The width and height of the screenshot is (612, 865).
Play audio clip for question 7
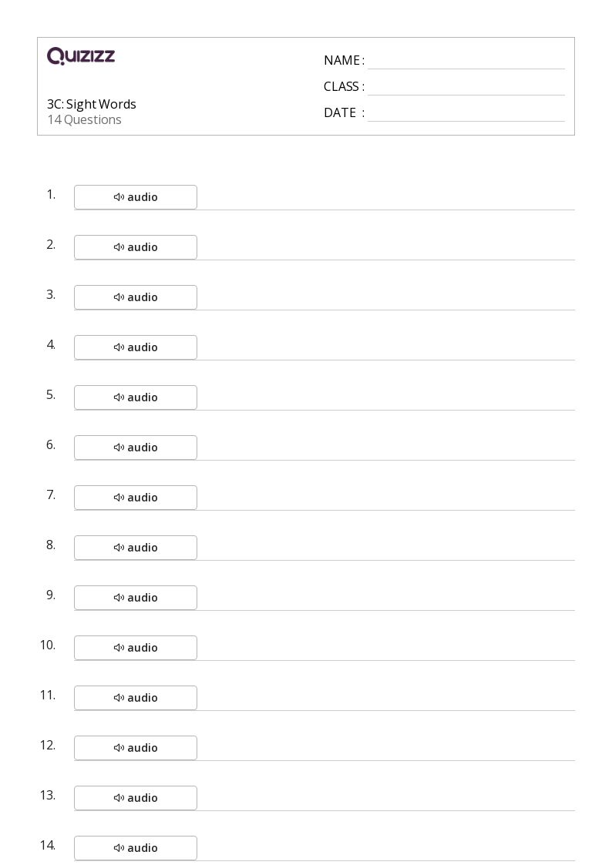pos(135,498)
